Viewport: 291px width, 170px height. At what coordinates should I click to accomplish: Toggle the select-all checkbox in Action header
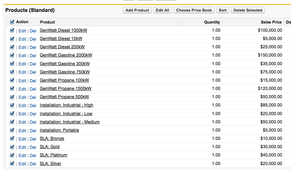tap(12, 22)
